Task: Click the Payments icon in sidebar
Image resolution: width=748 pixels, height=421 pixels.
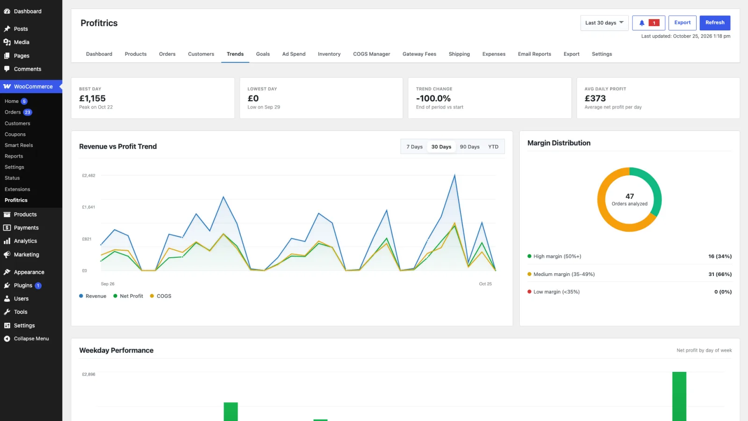Action: 7,228
